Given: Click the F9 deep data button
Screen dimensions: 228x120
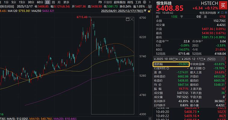Looking at the screenshot, I should [x=100, y=2].
